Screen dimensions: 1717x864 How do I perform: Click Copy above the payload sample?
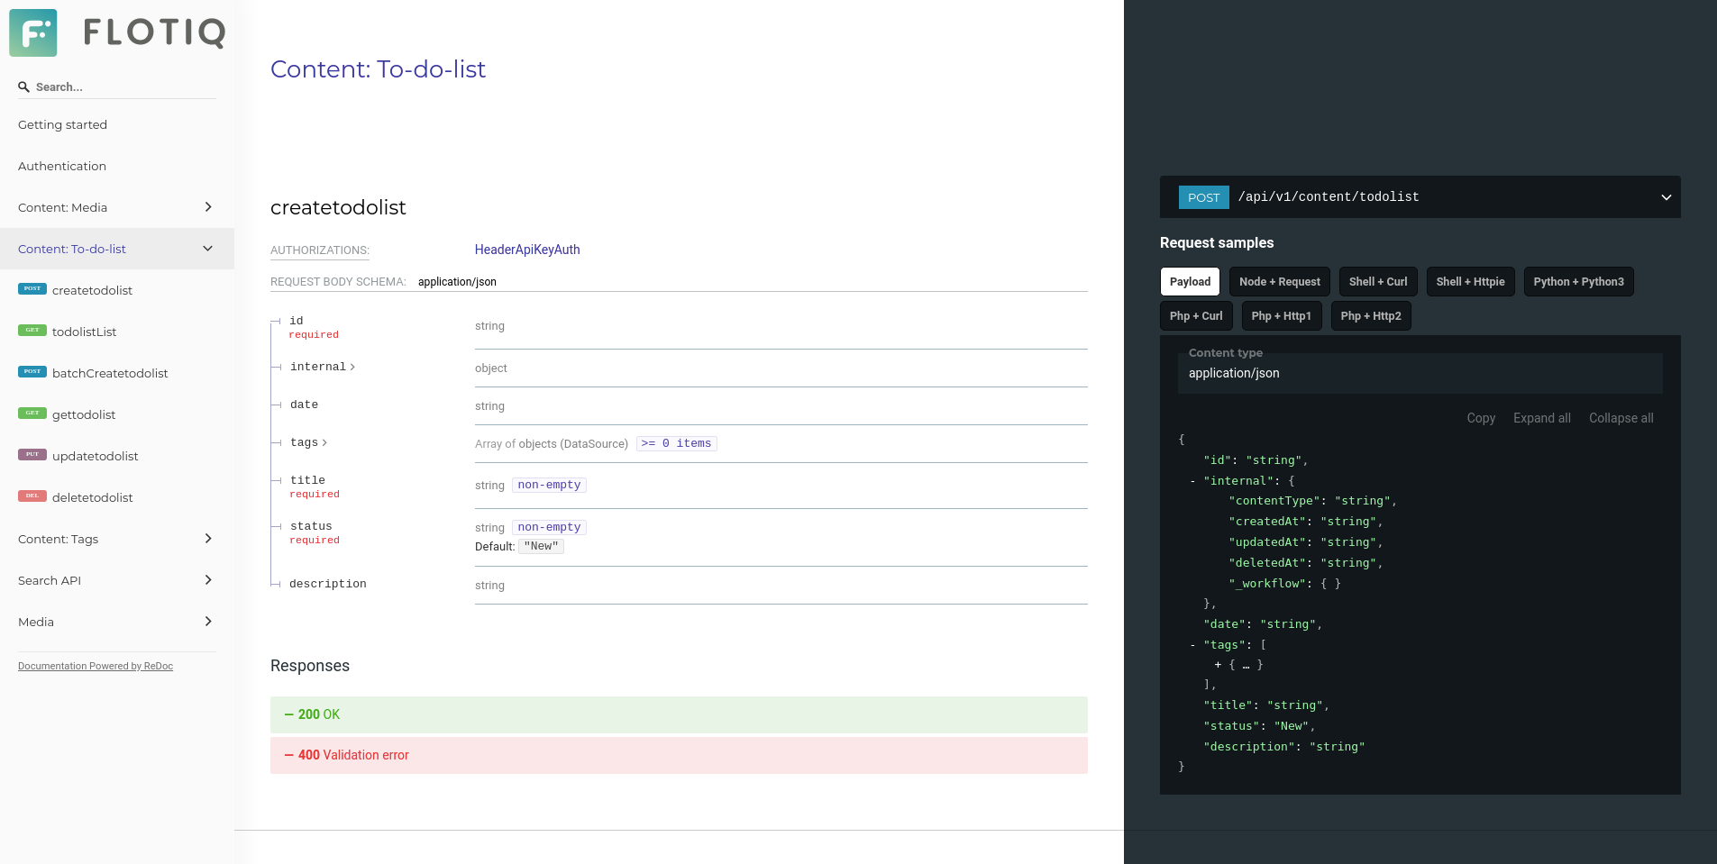(x=1481, y=417)
